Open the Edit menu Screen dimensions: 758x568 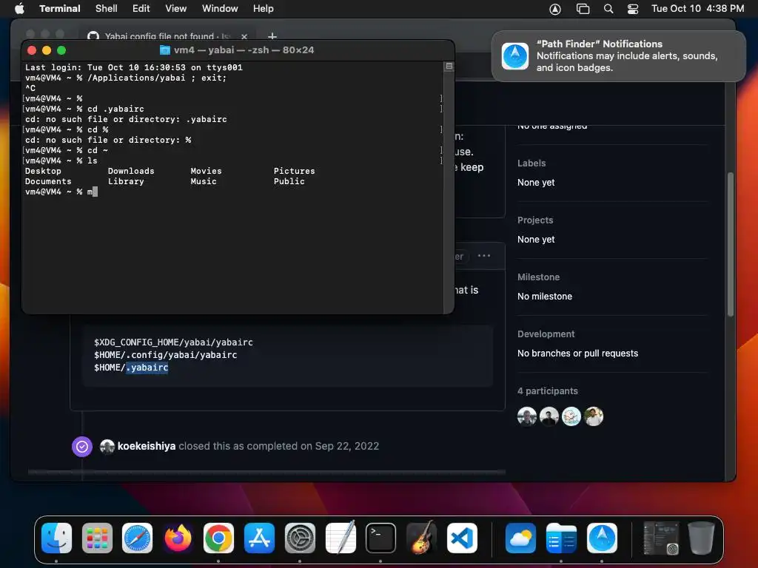pos(141,8)
